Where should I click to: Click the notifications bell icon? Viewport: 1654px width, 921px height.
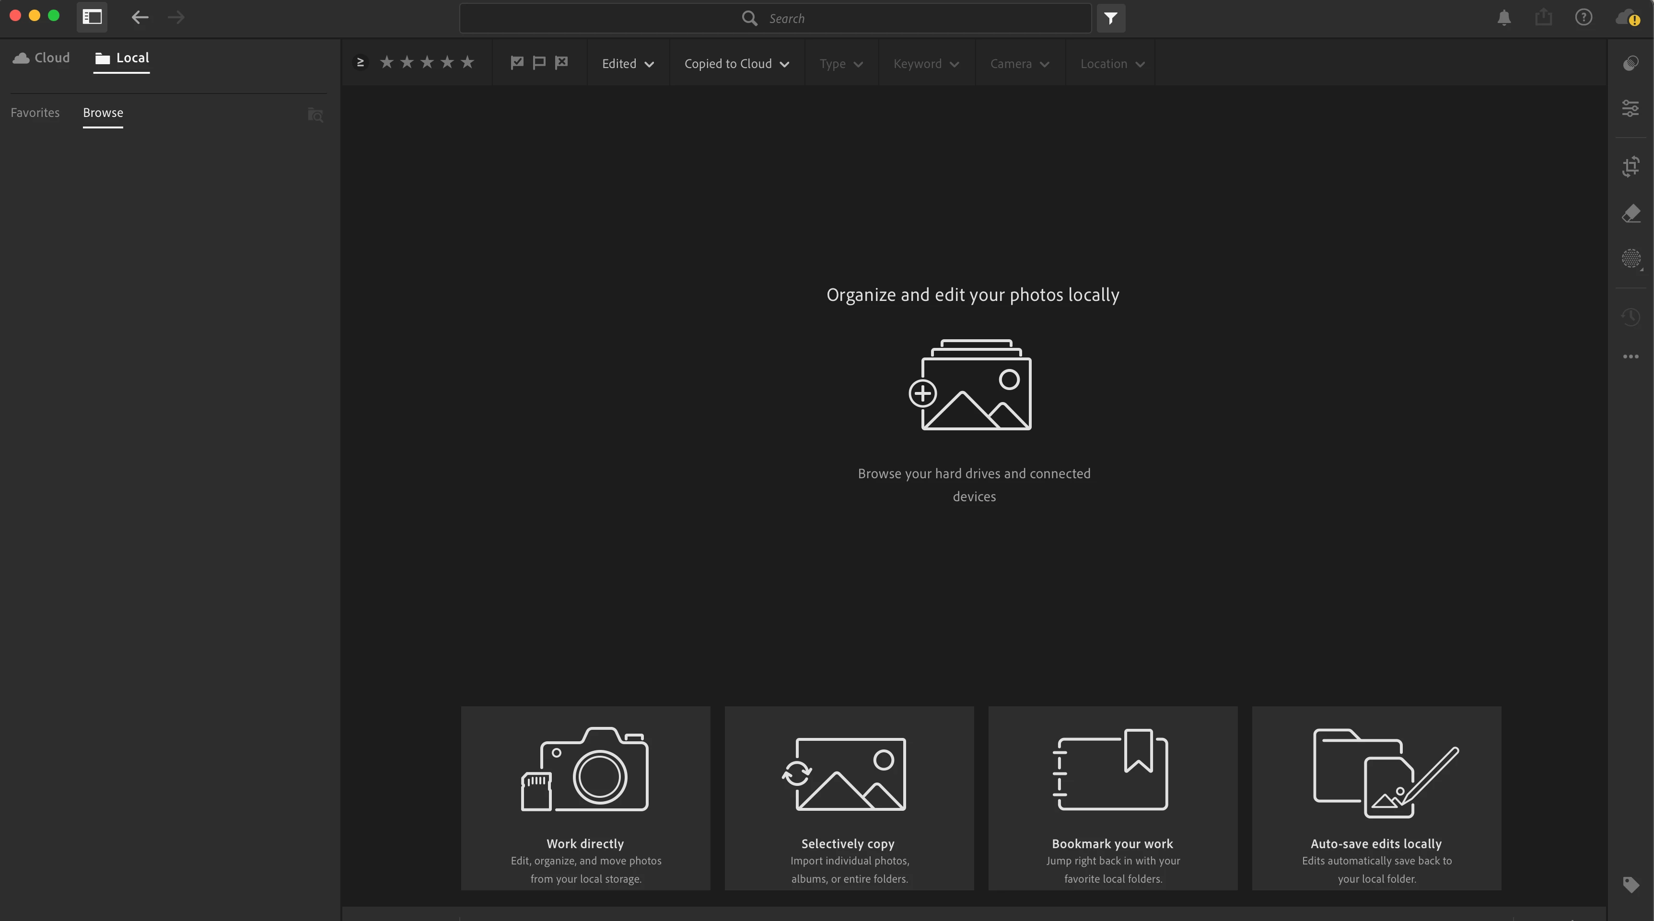click(1504, 18)
